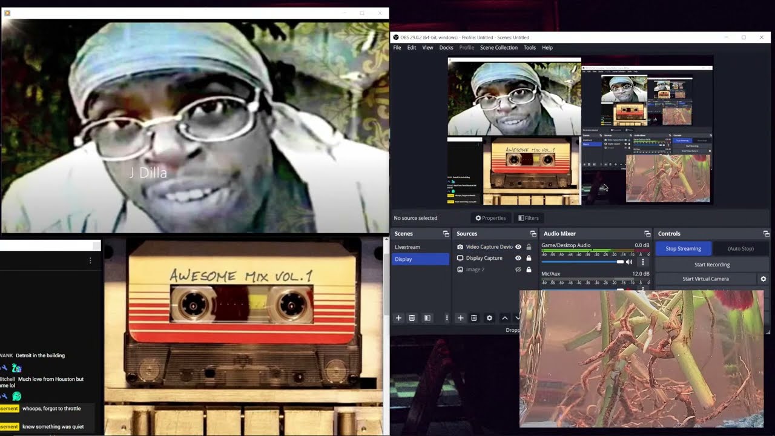Image resolution: width=775 pixels, height=436 pixels.
Task: Hide Video Capture Device with eye icon
Action: click(x=518, y=247)
